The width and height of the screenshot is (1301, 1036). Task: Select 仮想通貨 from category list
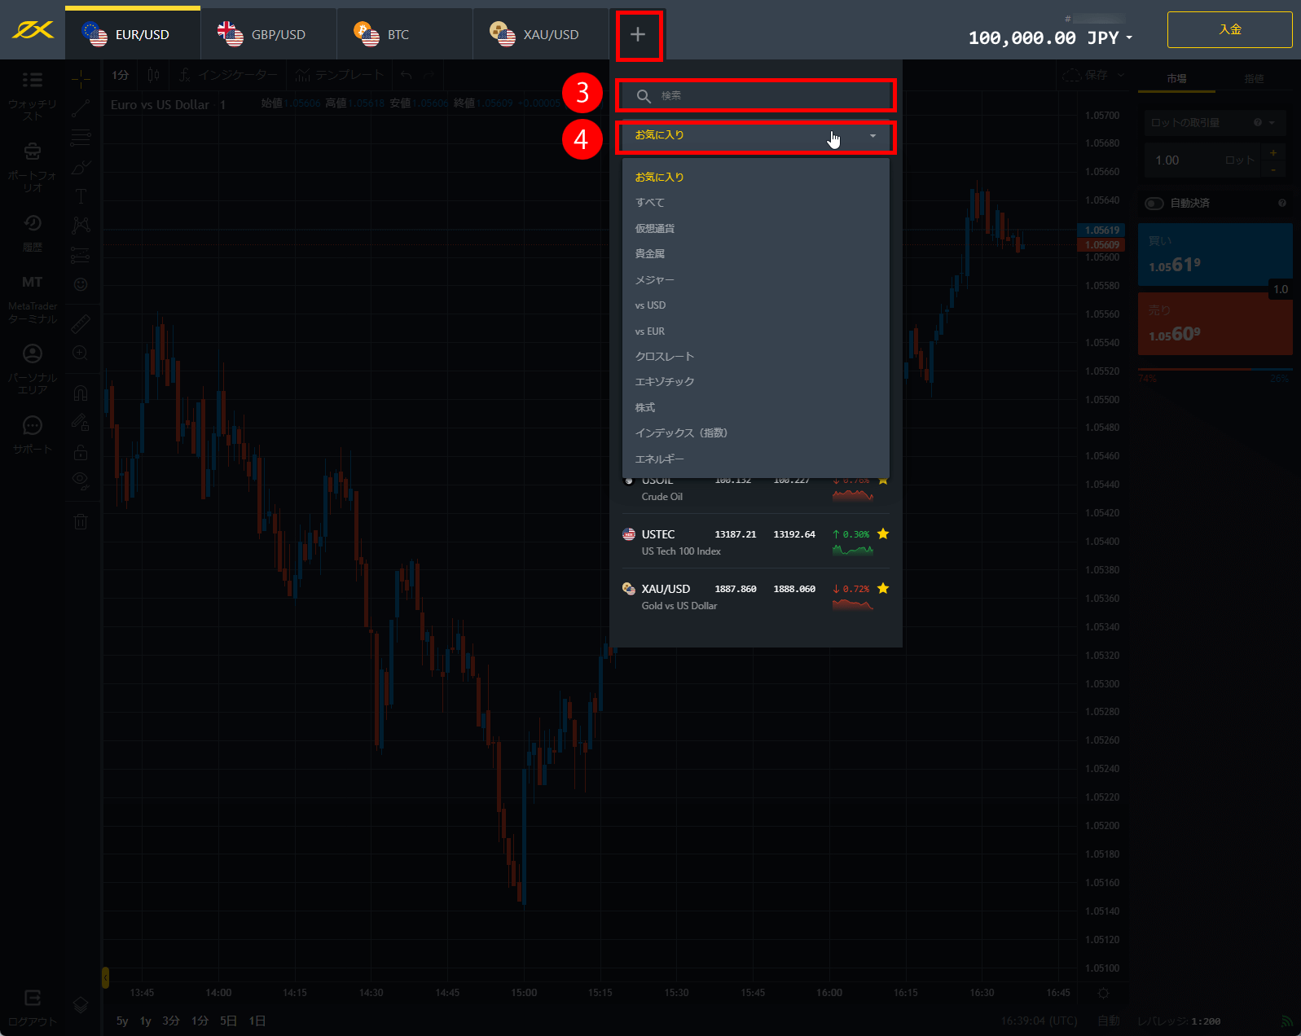coord(655,229)
